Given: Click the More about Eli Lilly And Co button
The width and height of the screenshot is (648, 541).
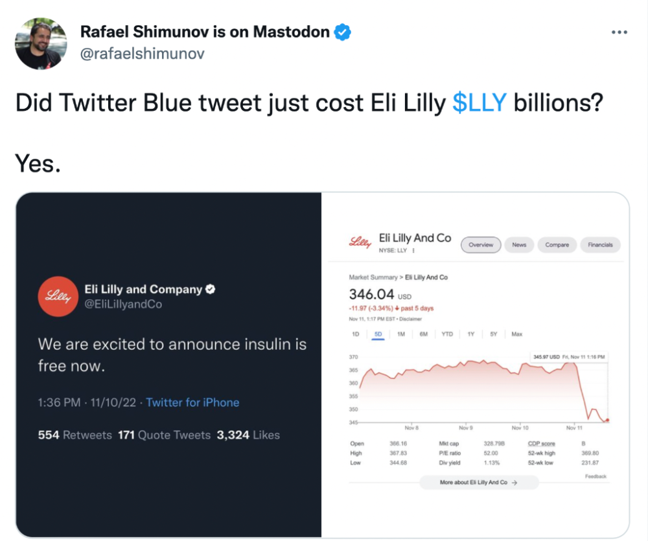Looking at the screenshot, I should (479, 482).
